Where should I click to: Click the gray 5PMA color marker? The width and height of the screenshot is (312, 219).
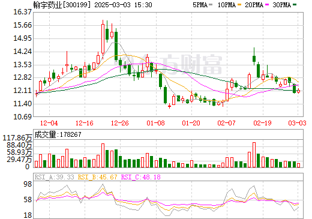(211, 4)
